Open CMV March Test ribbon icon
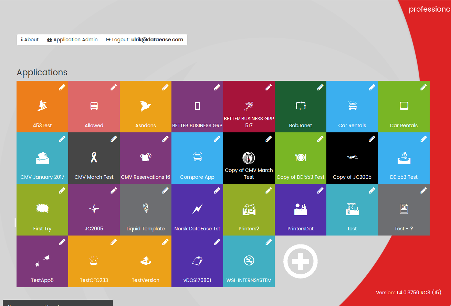This screenshot has width=451, height=306. 94,157
